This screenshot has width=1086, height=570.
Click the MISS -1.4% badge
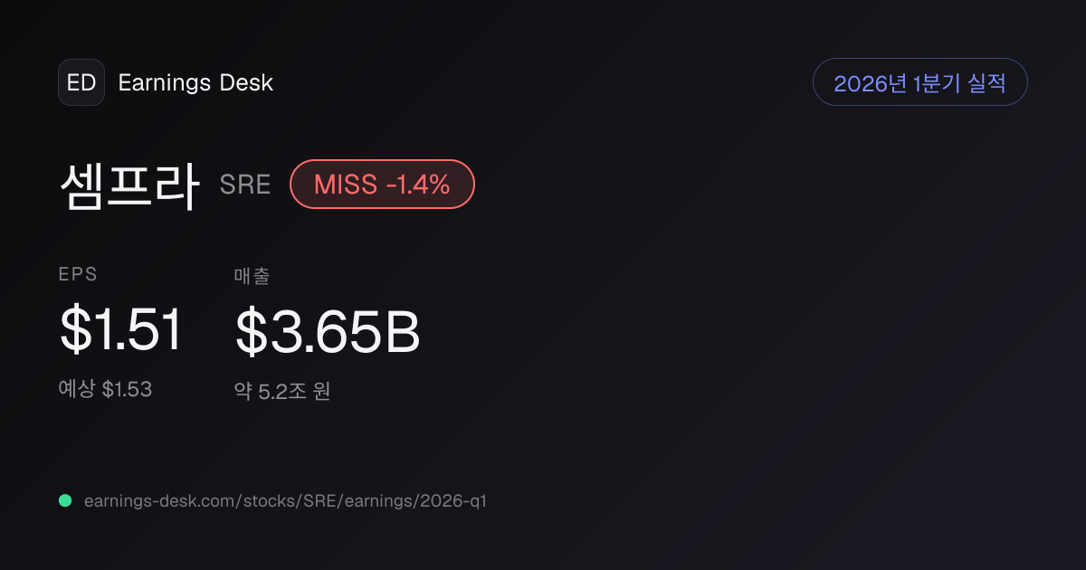382,185
